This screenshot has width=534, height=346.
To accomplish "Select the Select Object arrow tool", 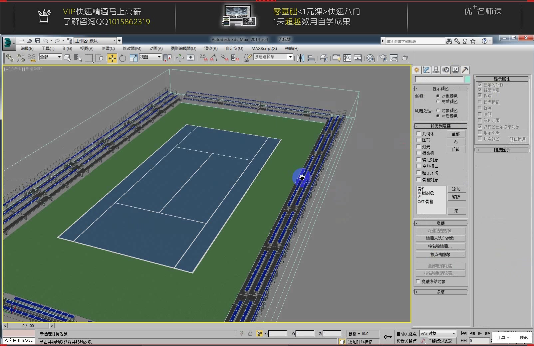I will (67, 58).
